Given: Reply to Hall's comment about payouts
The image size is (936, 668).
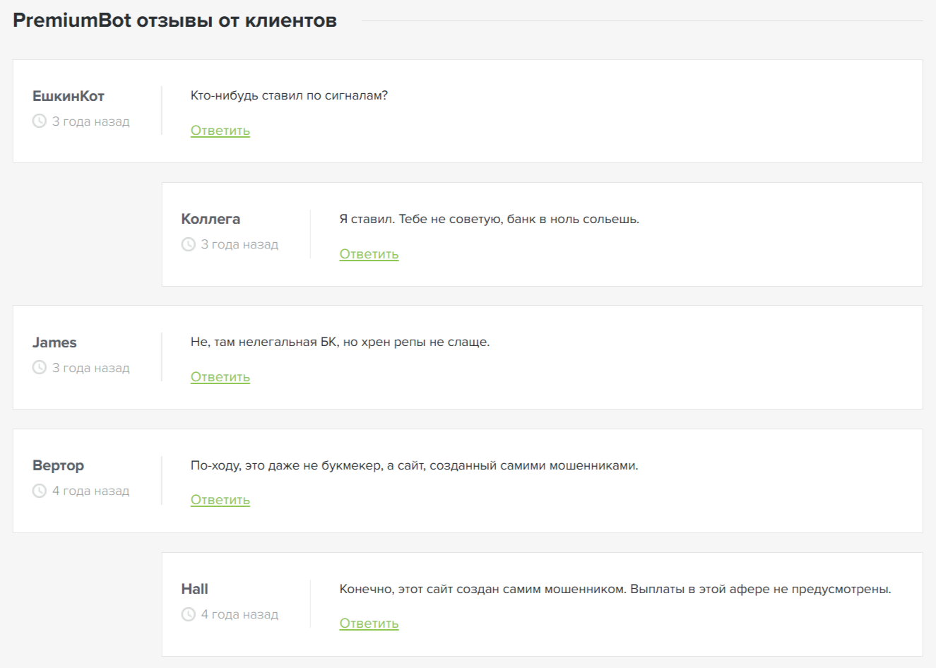Looking at the screenshot, I should 369,624.
